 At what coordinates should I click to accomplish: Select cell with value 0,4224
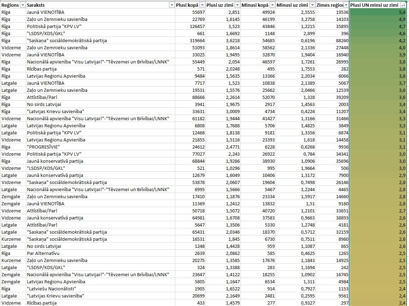[x=296, y=111]
